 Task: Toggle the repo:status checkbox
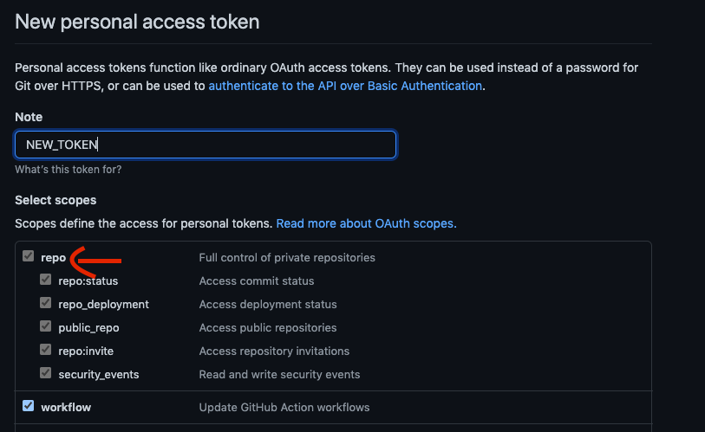click(46, 280)
